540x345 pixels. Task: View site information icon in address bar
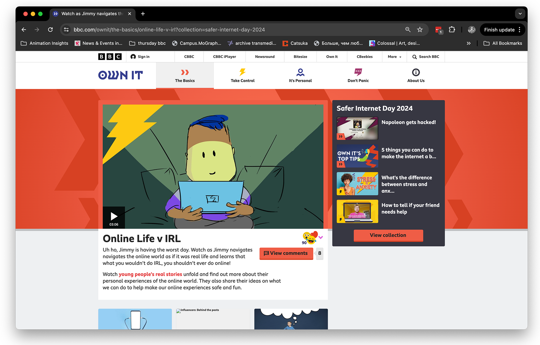[66, 30]
